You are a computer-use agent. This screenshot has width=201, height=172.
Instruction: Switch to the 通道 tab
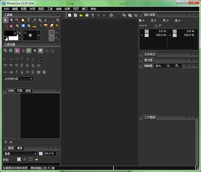19,148
